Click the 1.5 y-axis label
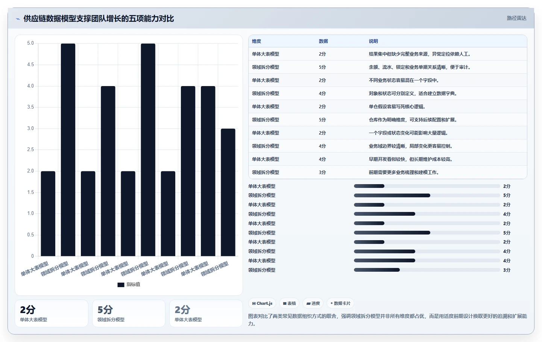542x342 pixels. 30,192
